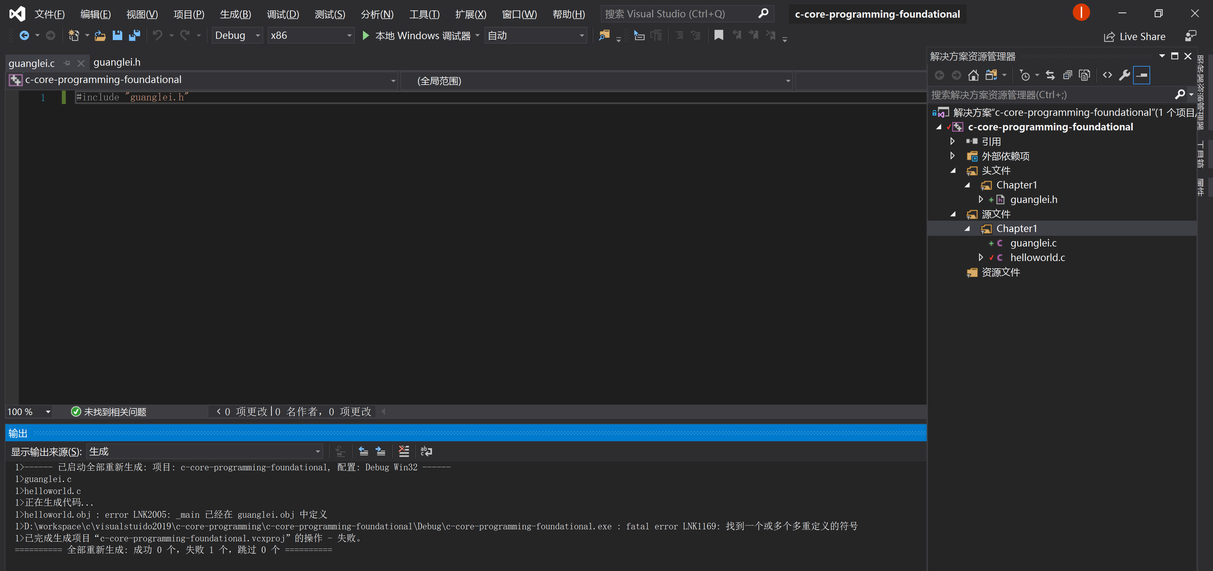Open the x86 platform dropdown

pos(311,35)
